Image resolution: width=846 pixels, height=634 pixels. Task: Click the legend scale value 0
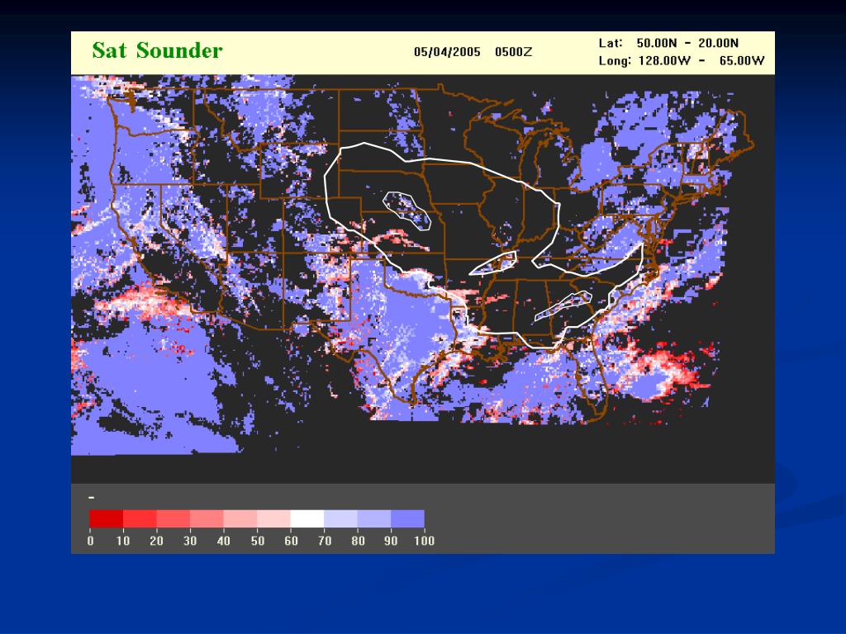[x=90, y=541]
